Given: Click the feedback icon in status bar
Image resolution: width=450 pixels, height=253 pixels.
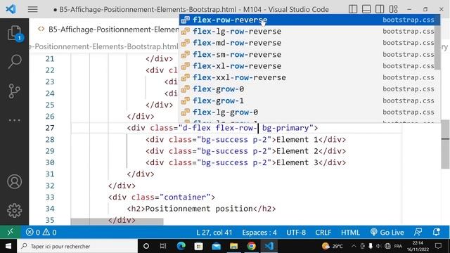Looking at the screenshot, I should pos(418,232).
